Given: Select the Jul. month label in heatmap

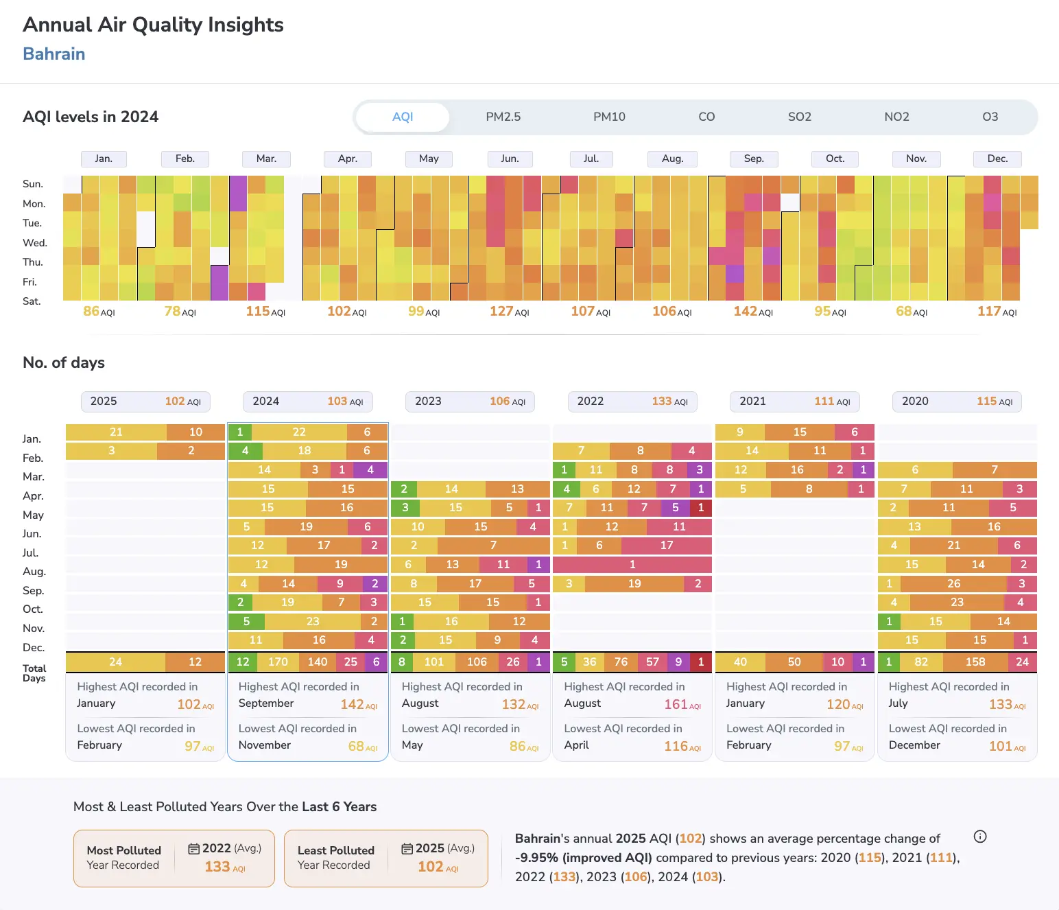Looking at the screenshot, I should pyautogui.click(x=591, y=159).
